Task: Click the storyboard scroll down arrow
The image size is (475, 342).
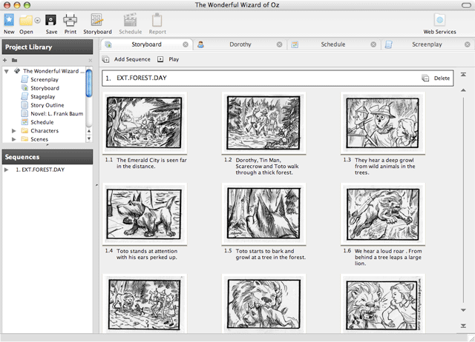Action: [463, 310]
